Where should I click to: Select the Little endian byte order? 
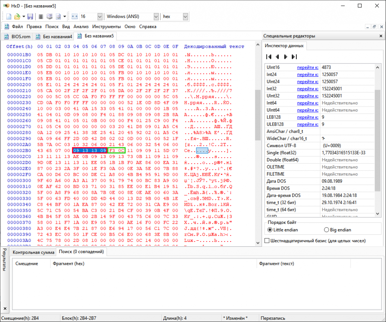tap(283, 229)
